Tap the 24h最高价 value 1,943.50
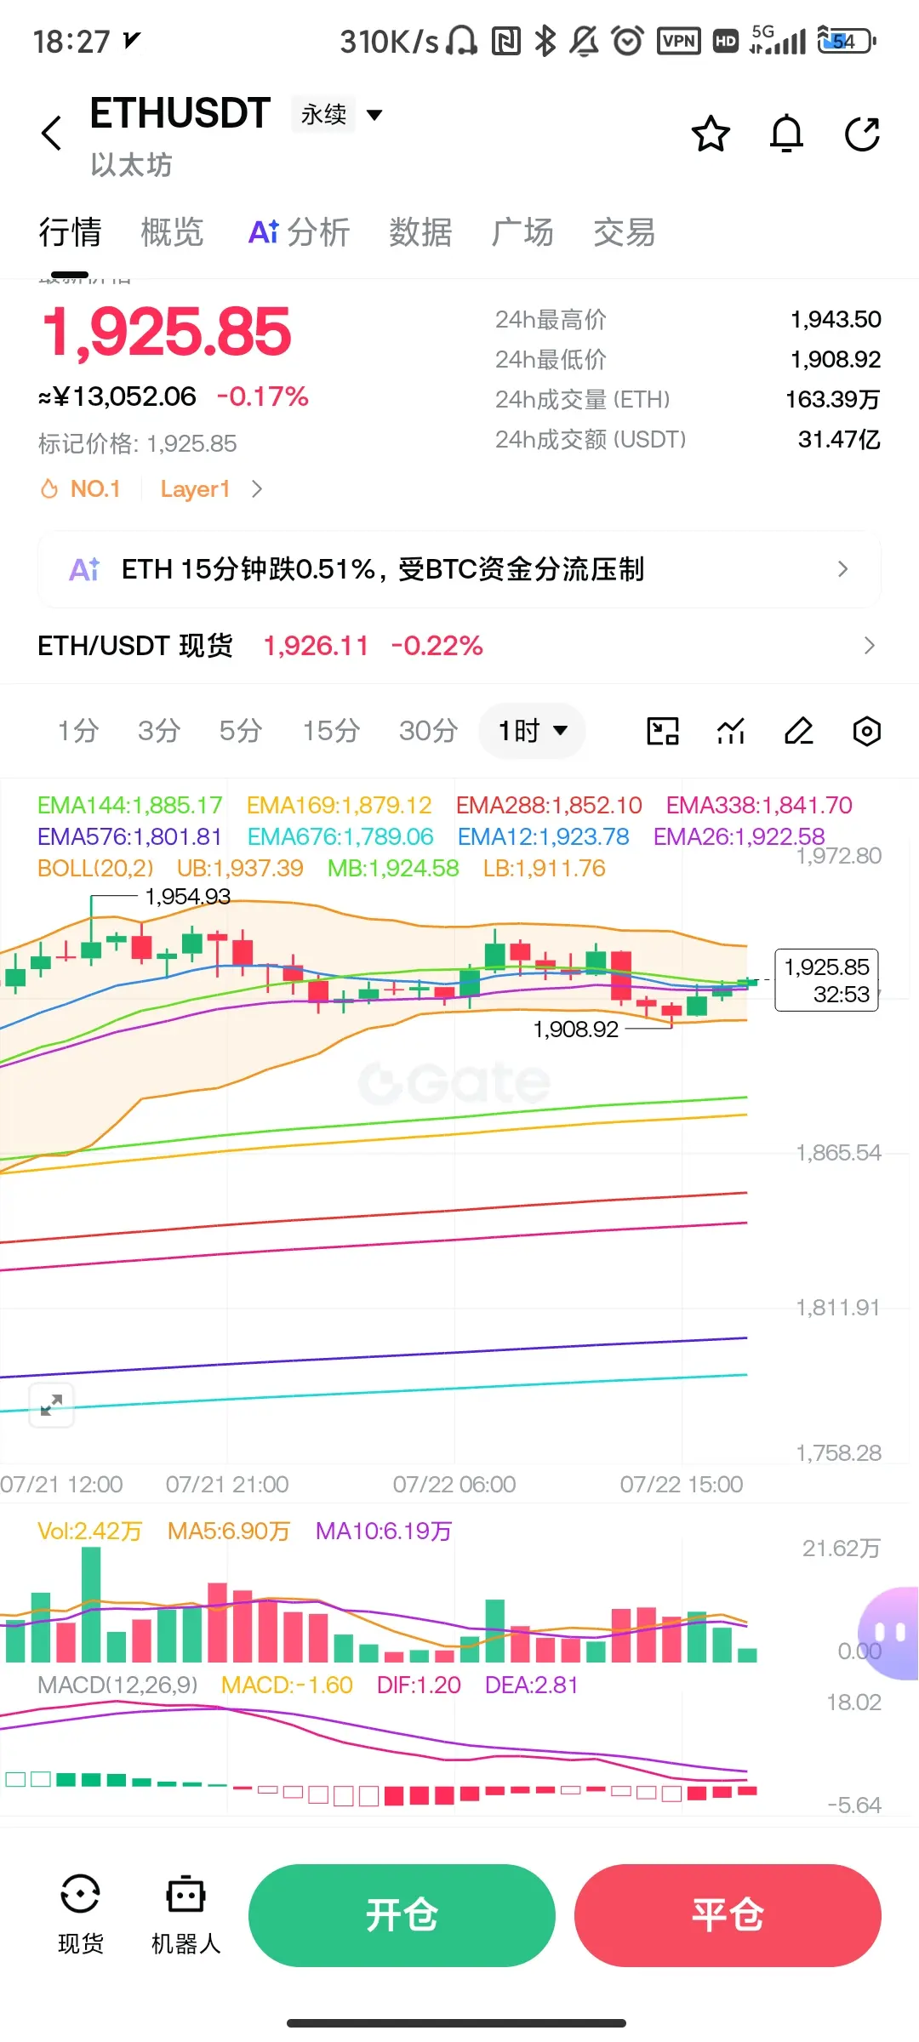This screenshot has height=2042, width=919. click(836, 320)
